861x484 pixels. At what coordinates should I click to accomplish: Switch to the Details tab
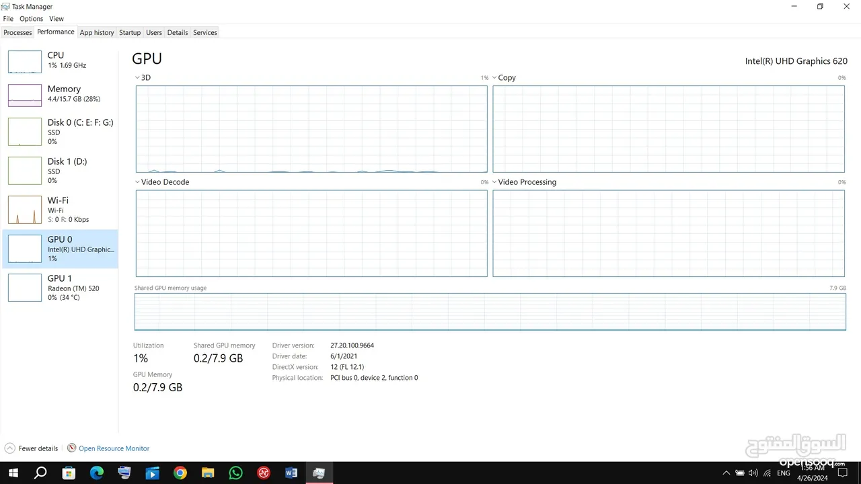click(178, 32)
